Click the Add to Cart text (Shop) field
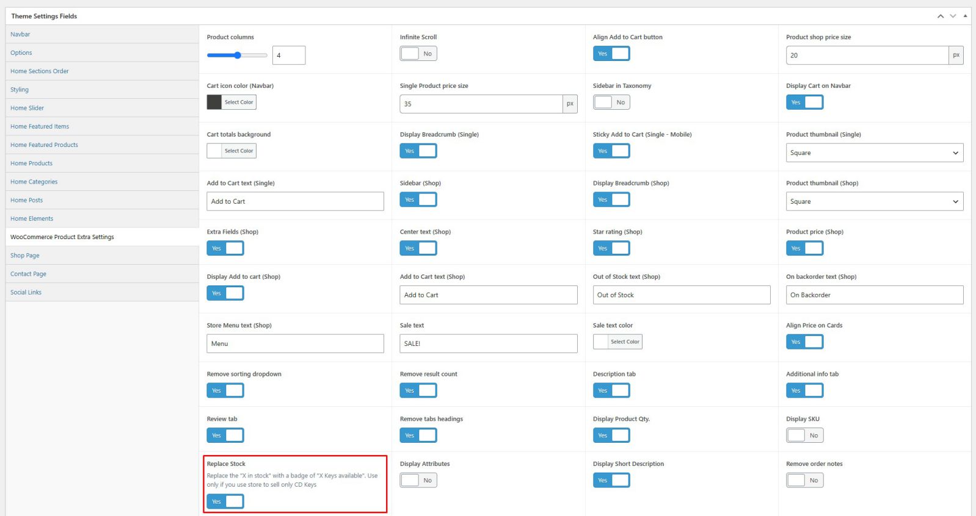 (x=489, y=295)
